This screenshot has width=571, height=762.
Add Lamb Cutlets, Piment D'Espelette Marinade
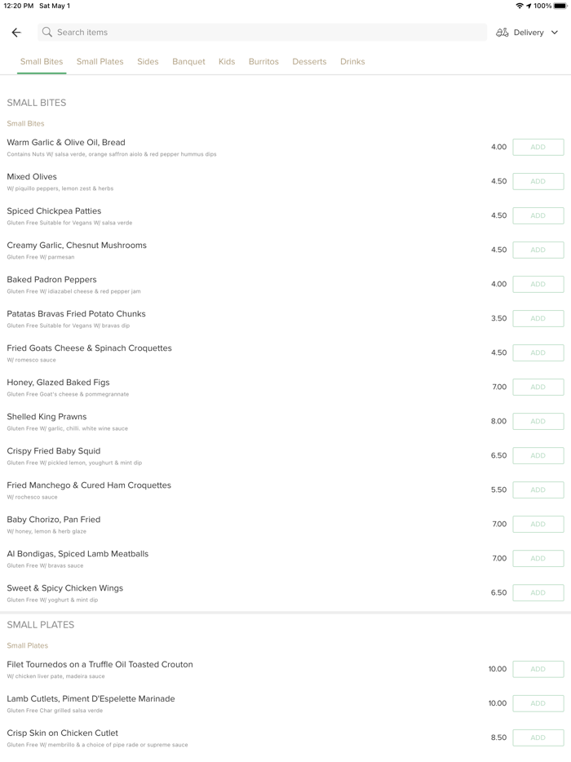538,703
